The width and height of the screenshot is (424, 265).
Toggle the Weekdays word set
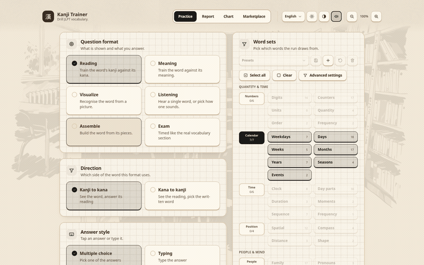(289, 137)
